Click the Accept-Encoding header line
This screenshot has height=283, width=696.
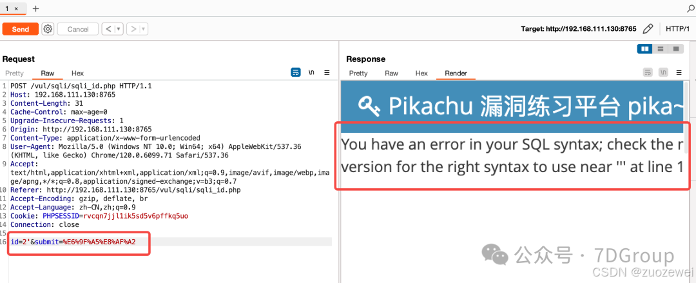click(79, 199)
